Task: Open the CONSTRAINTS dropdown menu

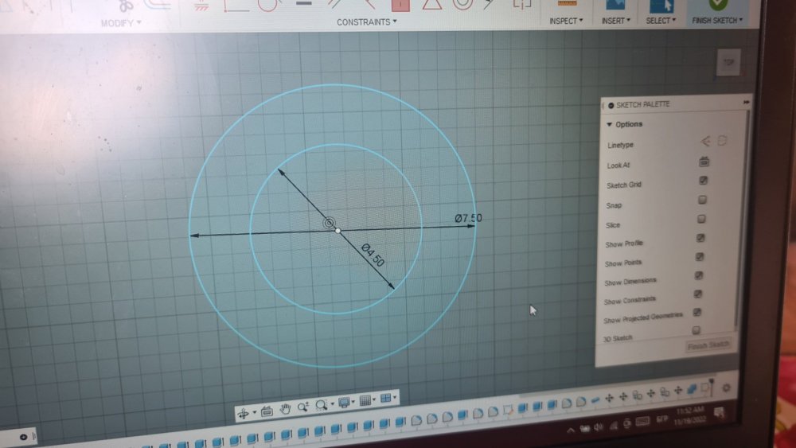Action: 366,22
